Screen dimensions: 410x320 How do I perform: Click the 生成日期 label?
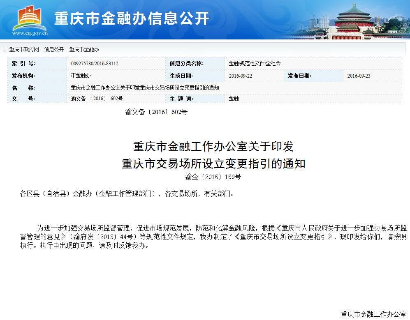point(181,76)
